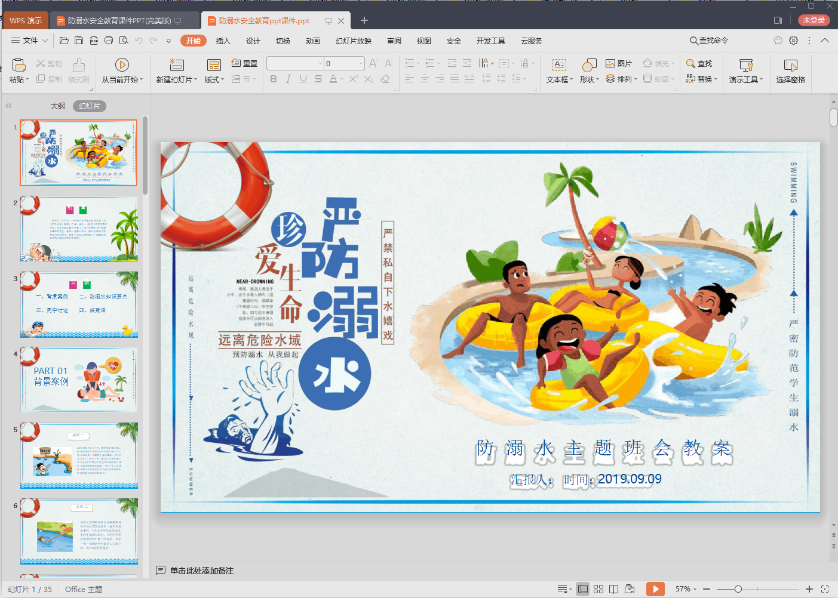Screen dimensions: 838x598
Task: Select slide 4 thumbnail PART 01
Action: point(79,380)
